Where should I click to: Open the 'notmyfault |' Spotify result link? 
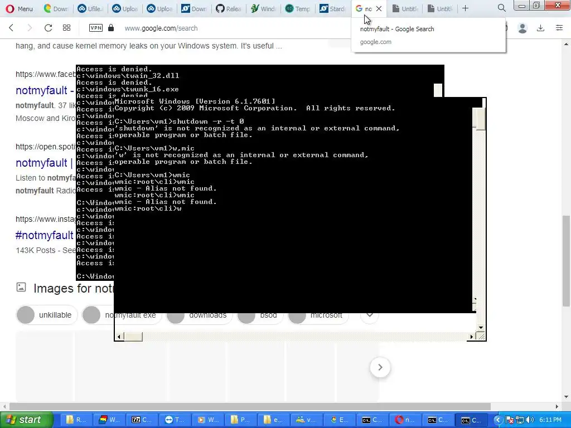point(45,163)
